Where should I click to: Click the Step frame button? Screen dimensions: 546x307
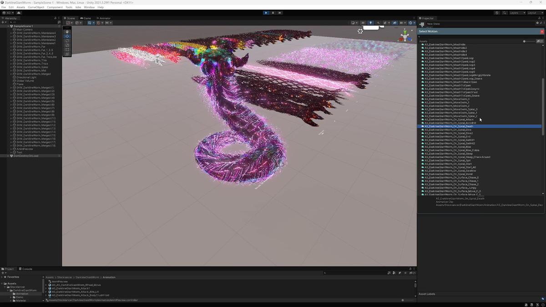(280, 13)
